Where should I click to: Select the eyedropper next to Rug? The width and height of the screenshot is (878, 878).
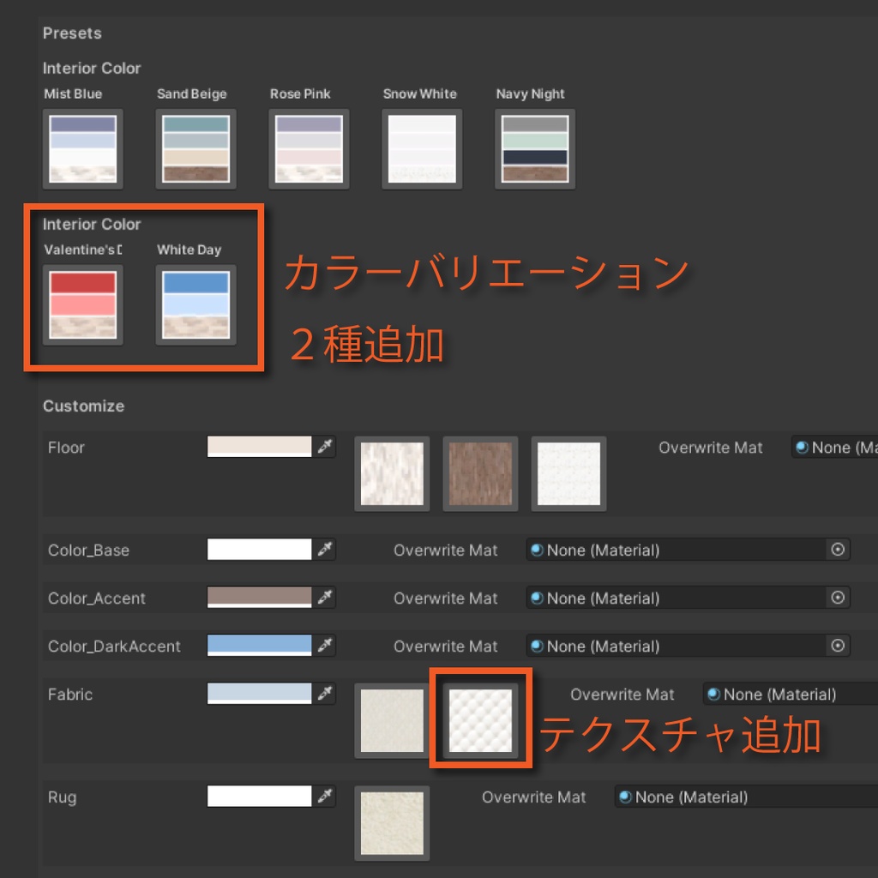[327, 797]
